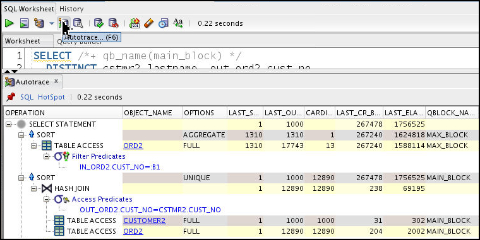
Task: Select predicate OUT_ORD2.CUST_NO=CSTMR2.CUST_NO
Action: tap(150, 210)
